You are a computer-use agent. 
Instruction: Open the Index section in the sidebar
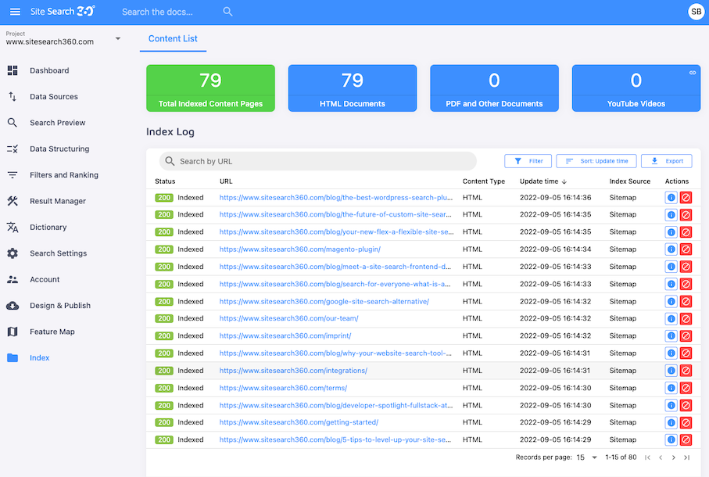click(13, 357)
